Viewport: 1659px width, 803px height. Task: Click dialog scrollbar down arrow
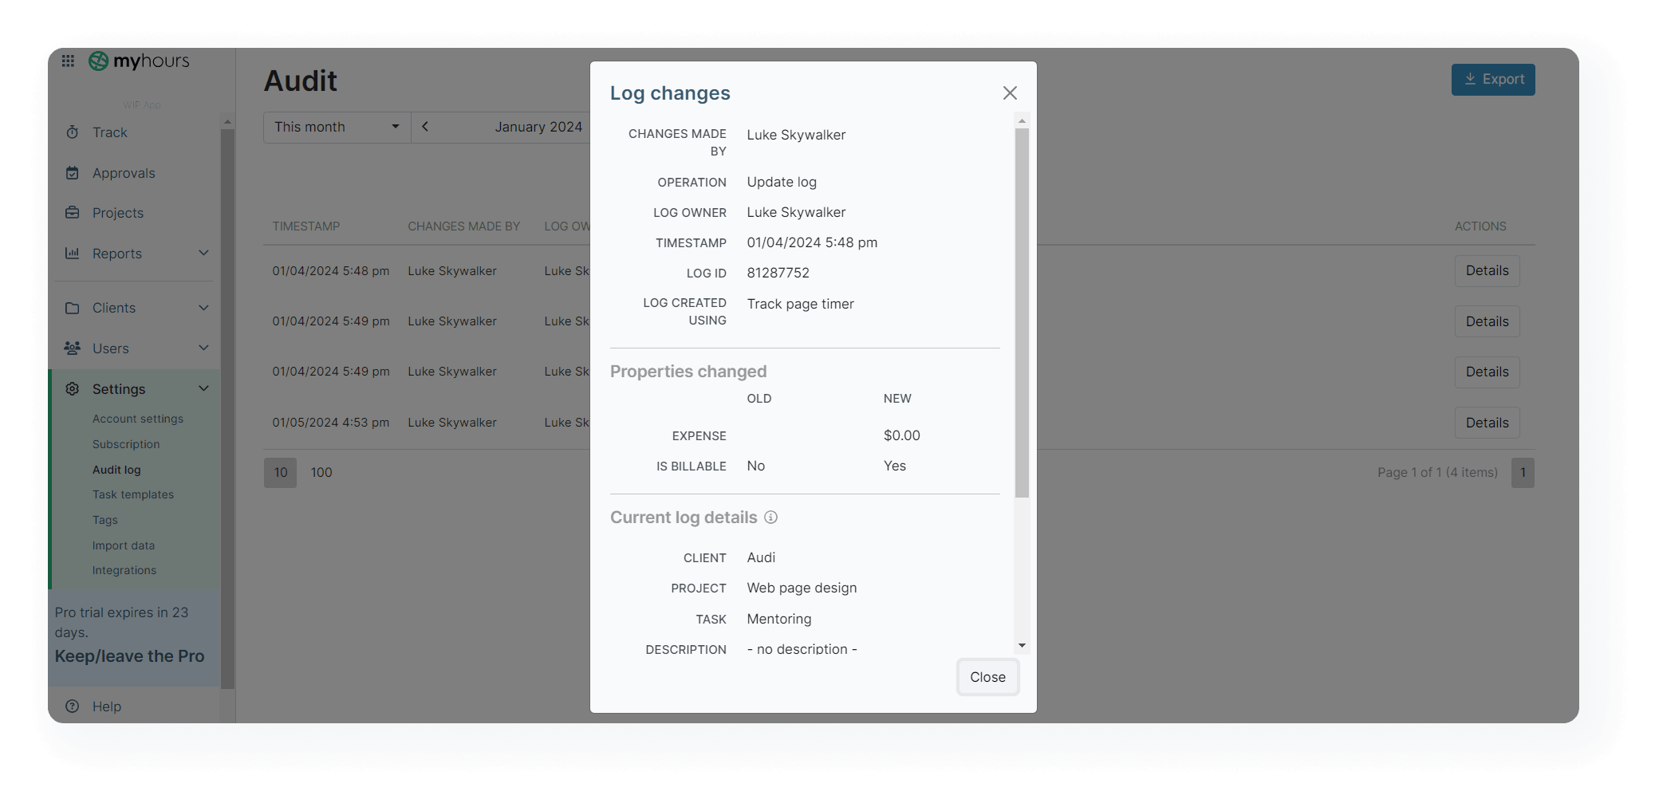click(1022, 646)
